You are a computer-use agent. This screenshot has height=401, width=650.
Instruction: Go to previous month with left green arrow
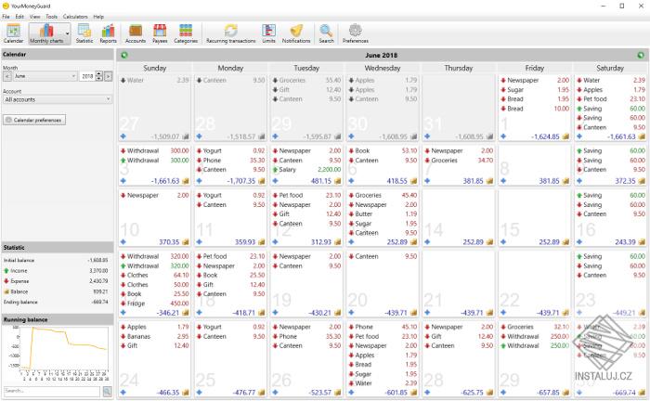[124, 55]
